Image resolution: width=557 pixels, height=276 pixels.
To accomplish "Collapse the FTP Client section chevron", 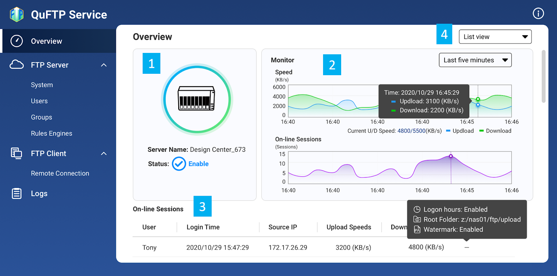I will (x=104, y=153).
